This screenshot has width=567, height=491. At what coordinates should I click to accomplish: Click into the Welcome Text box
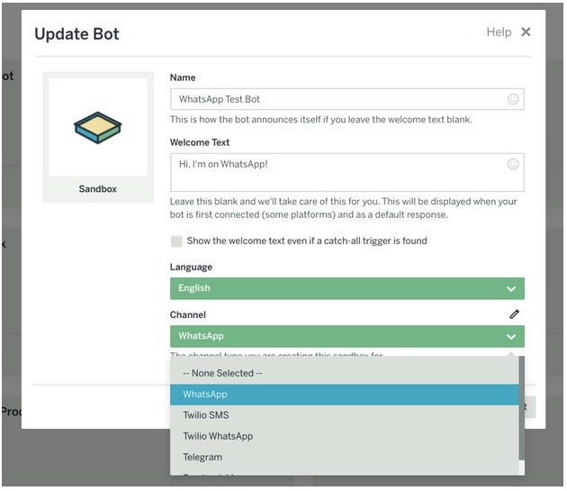click(347, 172)
